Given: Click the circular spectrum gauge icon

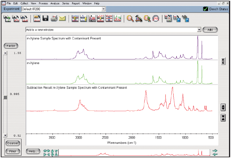Looking at the screenshot, I should (156, 18).
